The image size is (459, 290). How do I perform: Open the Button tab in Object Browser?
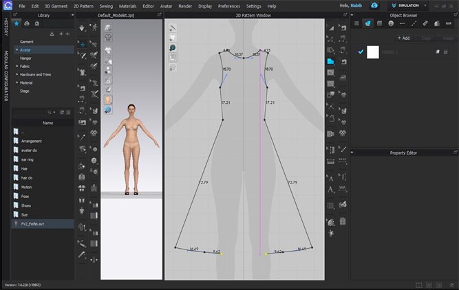[391, 23]
